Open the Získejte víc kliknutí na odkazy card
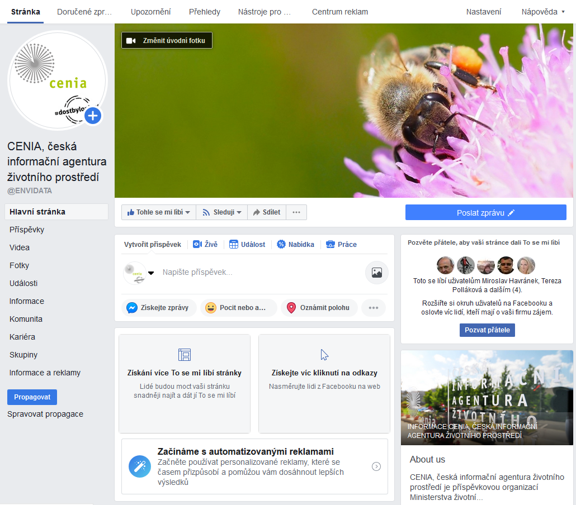This screenshot has height=505, width=576. pos(324,384)
